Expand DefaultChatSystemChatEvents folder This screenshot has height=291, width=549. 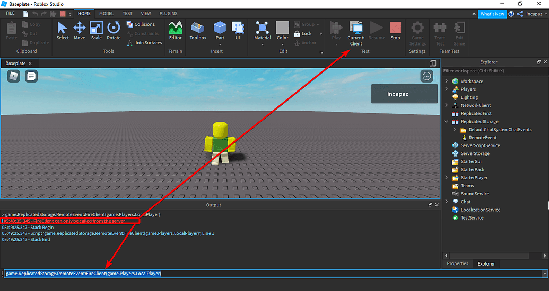coord(455,129)
